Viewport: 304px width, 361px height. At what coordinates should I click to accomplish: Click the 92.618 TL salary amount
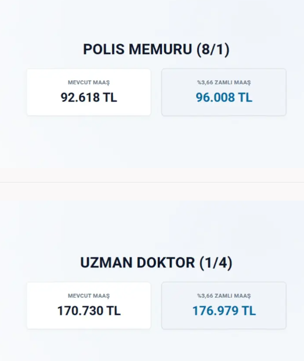point(89,97)
